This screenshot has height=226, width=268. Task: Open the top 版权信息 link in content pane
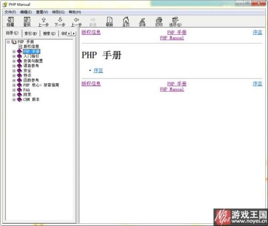coord(91,32)
